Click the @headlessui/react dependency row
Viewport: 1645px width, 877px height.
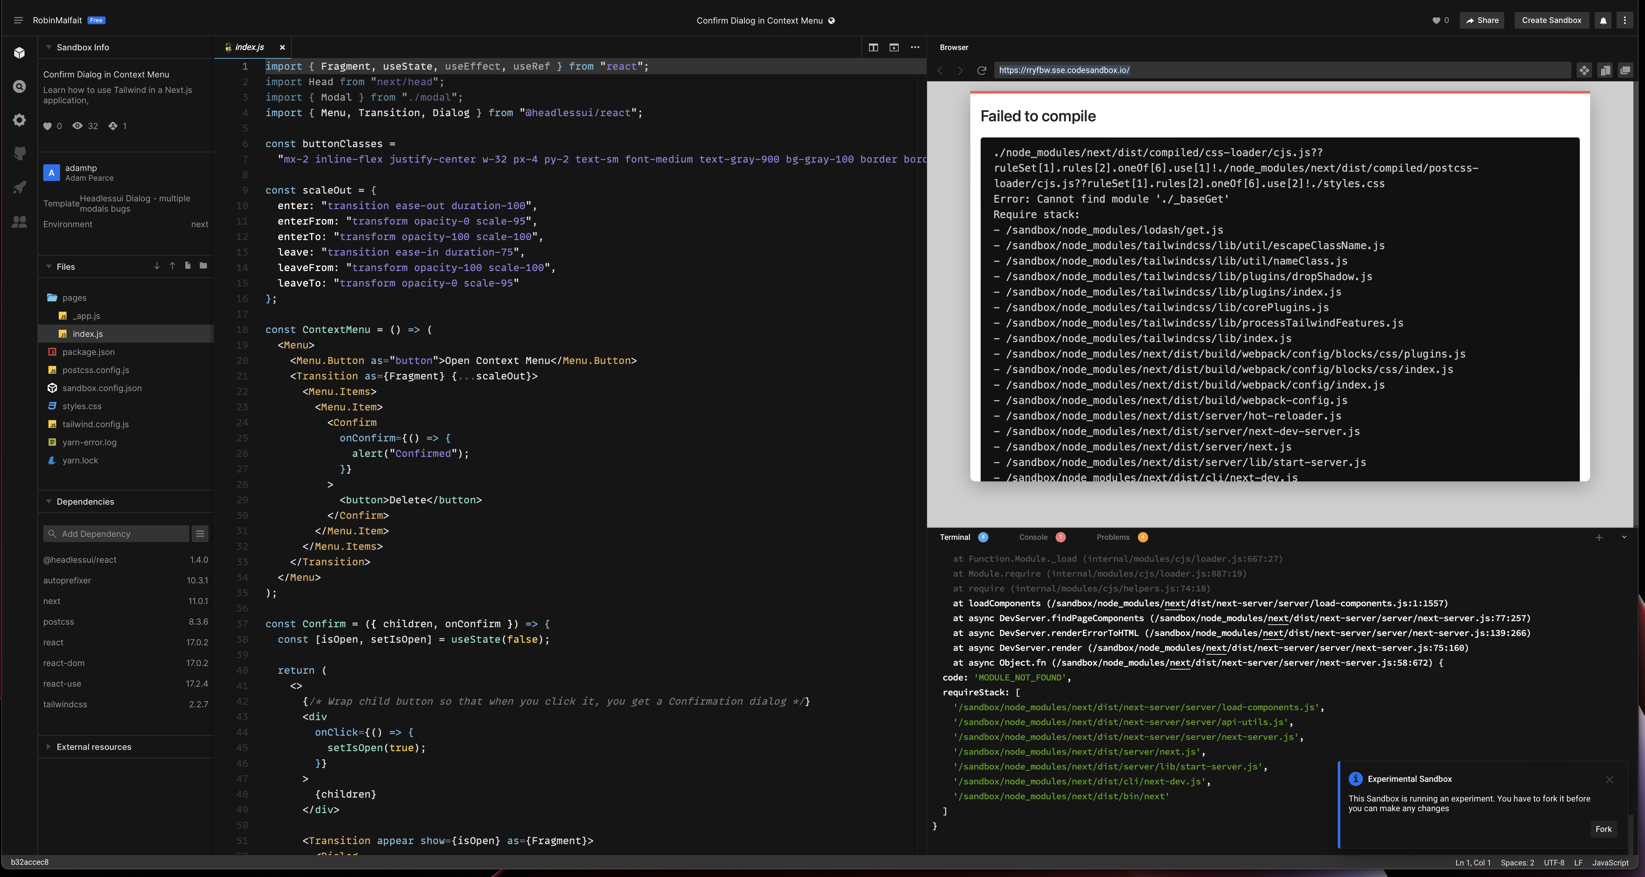pyautogui.click(x=125, y=560)
